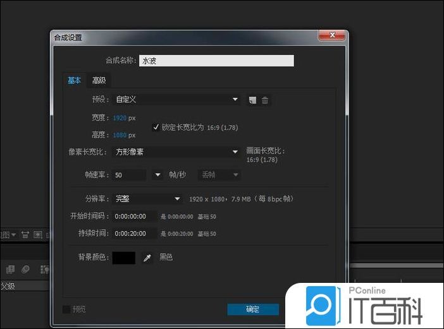The width and height of the screenshot is (444, 329).
Task: Toggle the 锁定长宽比 lock aspect ratio checkbox
Action: (x=156, y=127)
